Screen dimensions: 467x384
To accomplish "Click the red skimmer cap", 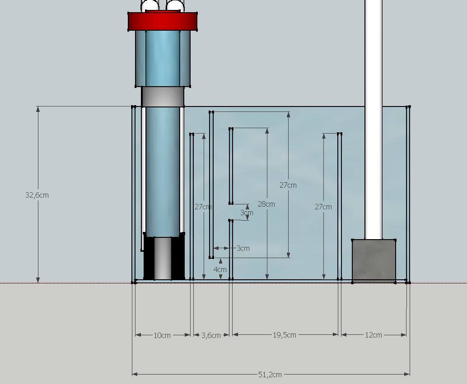I will click(163, 22).
